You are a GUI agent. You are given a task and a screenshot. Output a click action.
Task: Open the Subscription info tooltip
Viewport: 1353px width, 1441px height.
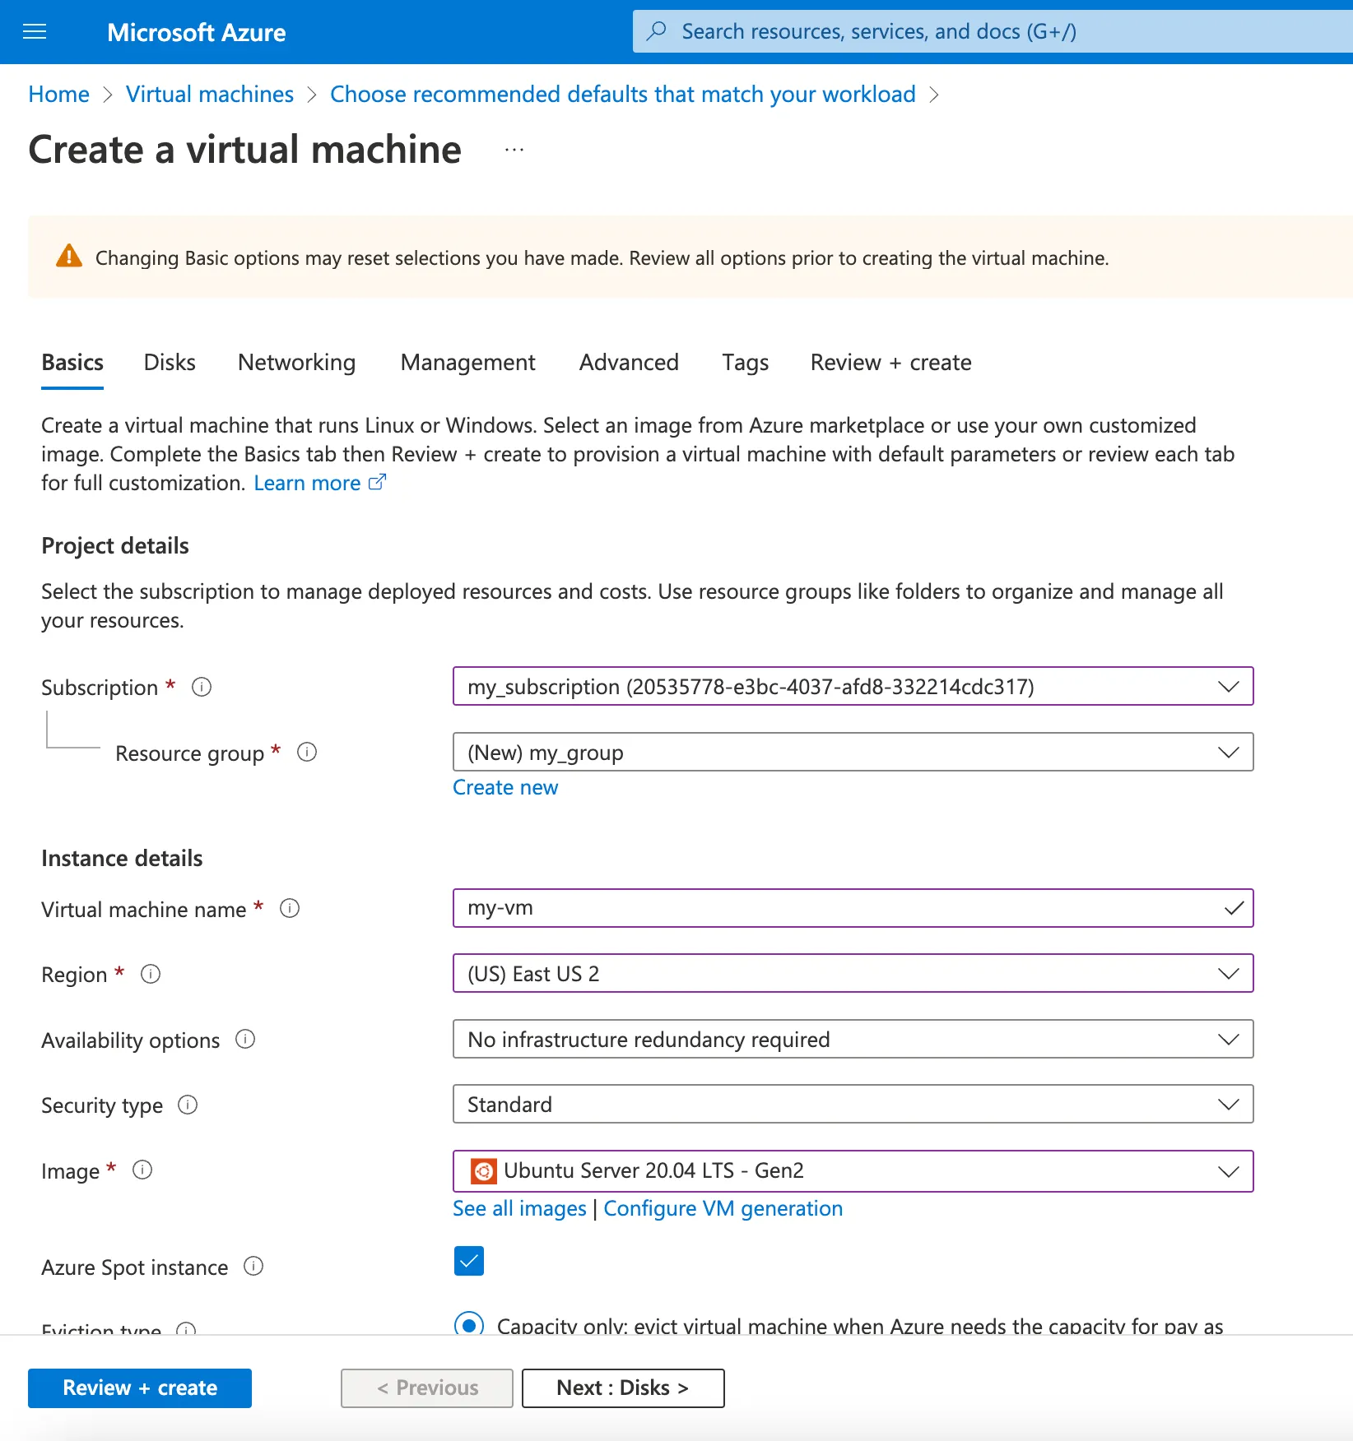201,687
